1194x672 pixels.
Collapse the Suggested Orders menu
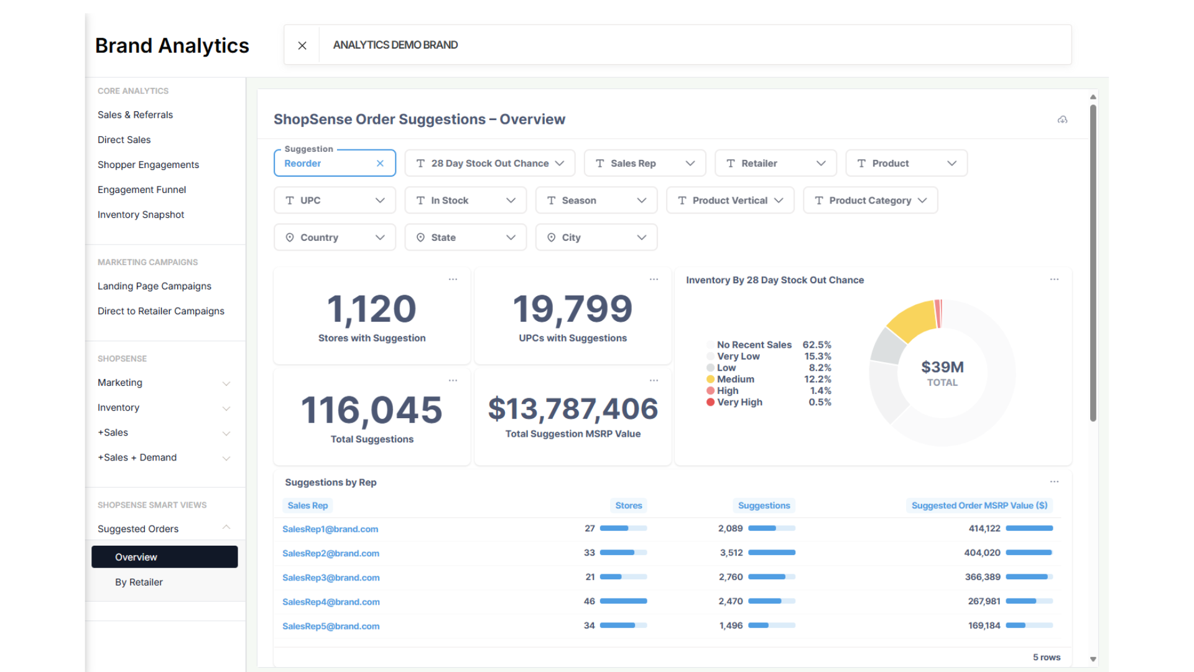[x=226, y=528]
